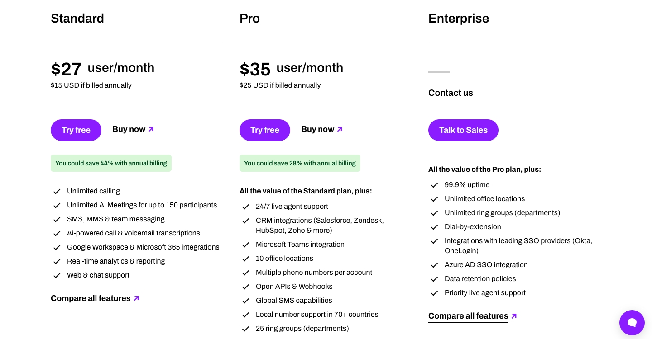Screen dimensions: 652x339
Task: Click arrow icon beside Standard Buy now
Action: point(151,129)
